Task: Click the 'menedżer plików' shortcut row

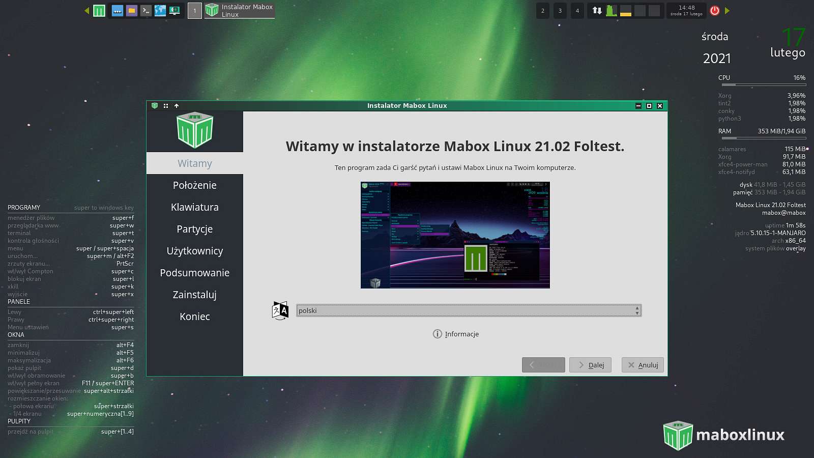Action: (x=71, y=218)
